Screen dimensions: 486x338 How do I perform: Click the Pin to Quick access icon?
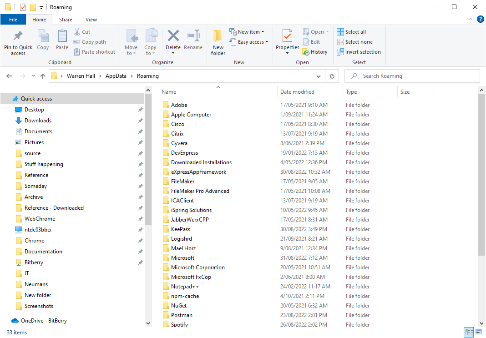pyautogui.click(x=18, y=36)
